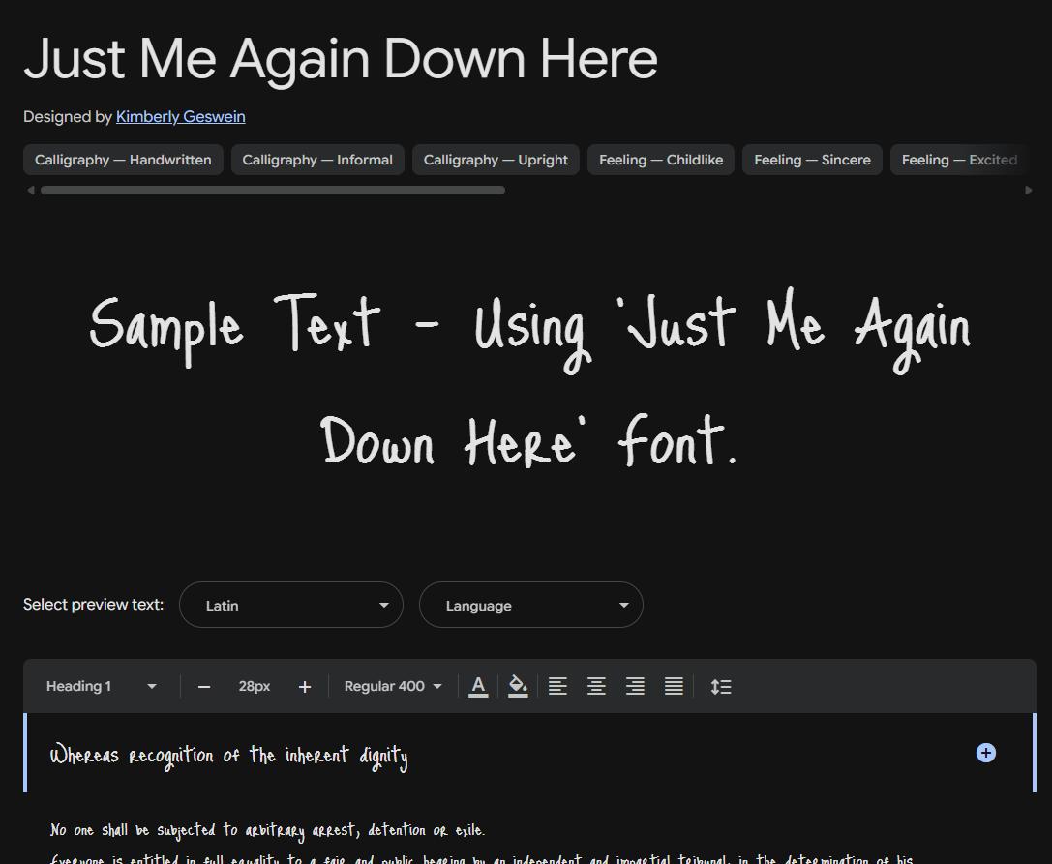
Task: Open the text color picker icon
Action: 478,686
